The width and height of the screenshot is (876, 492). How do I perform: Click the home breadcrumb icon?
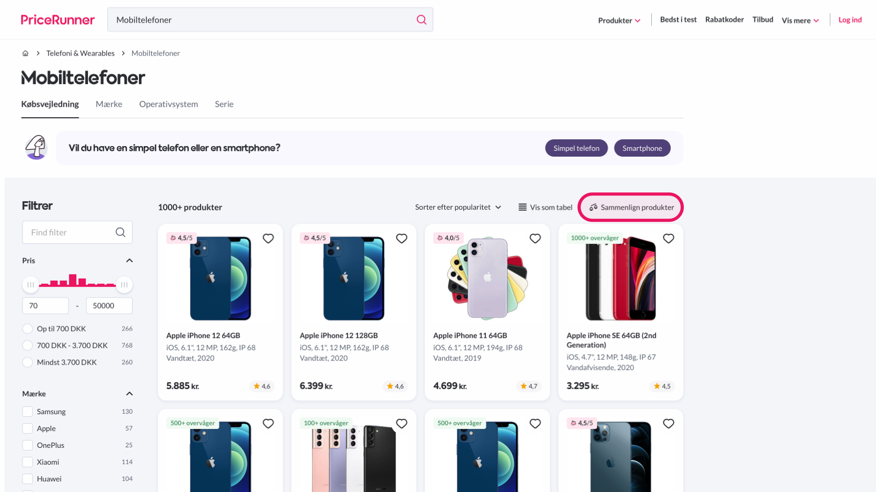[x=25, y=53]
